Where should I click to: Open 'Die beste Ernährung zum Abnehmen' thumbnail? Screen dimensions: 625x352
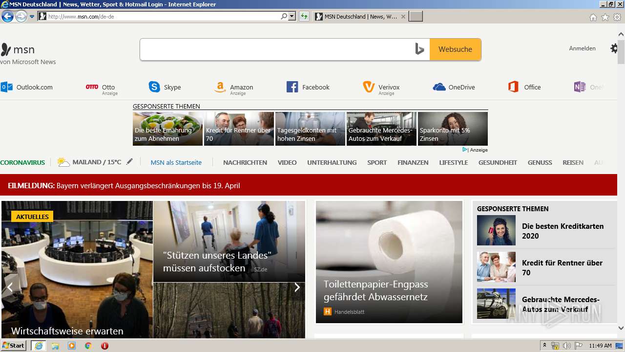(x=167, y=129)
